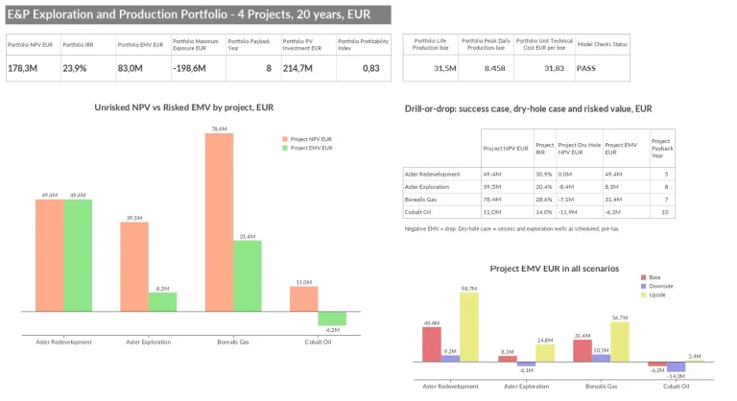
Task: Click the 'E&P Exploration and Production Portfolio' title banner
Action: [x=198, y=14]
